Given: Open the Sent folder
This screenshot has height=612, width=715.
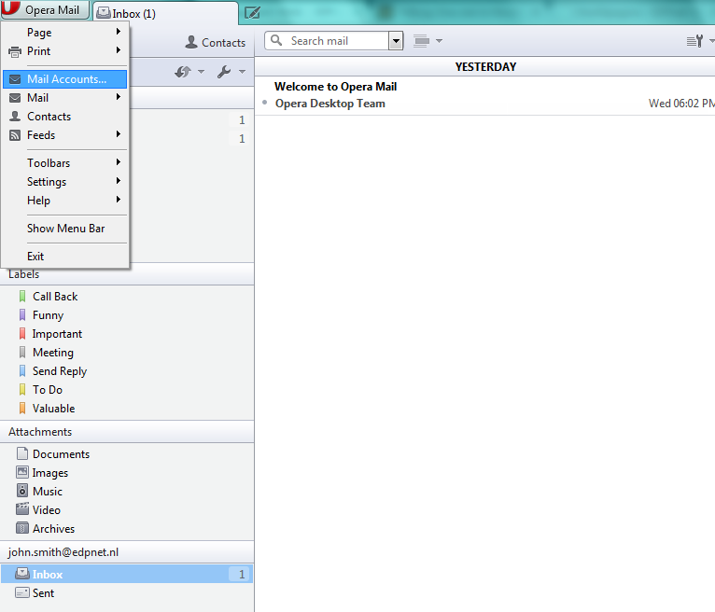Looking at the screenshot, I should click(127, 592).
